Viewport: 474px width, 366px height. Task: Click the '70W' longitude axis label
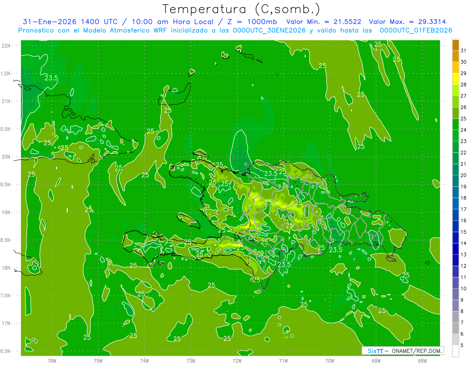pyautogui.click(x=330, y=360)
